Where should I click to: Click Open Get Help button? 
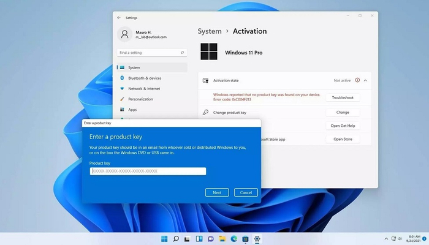[343, 126]
